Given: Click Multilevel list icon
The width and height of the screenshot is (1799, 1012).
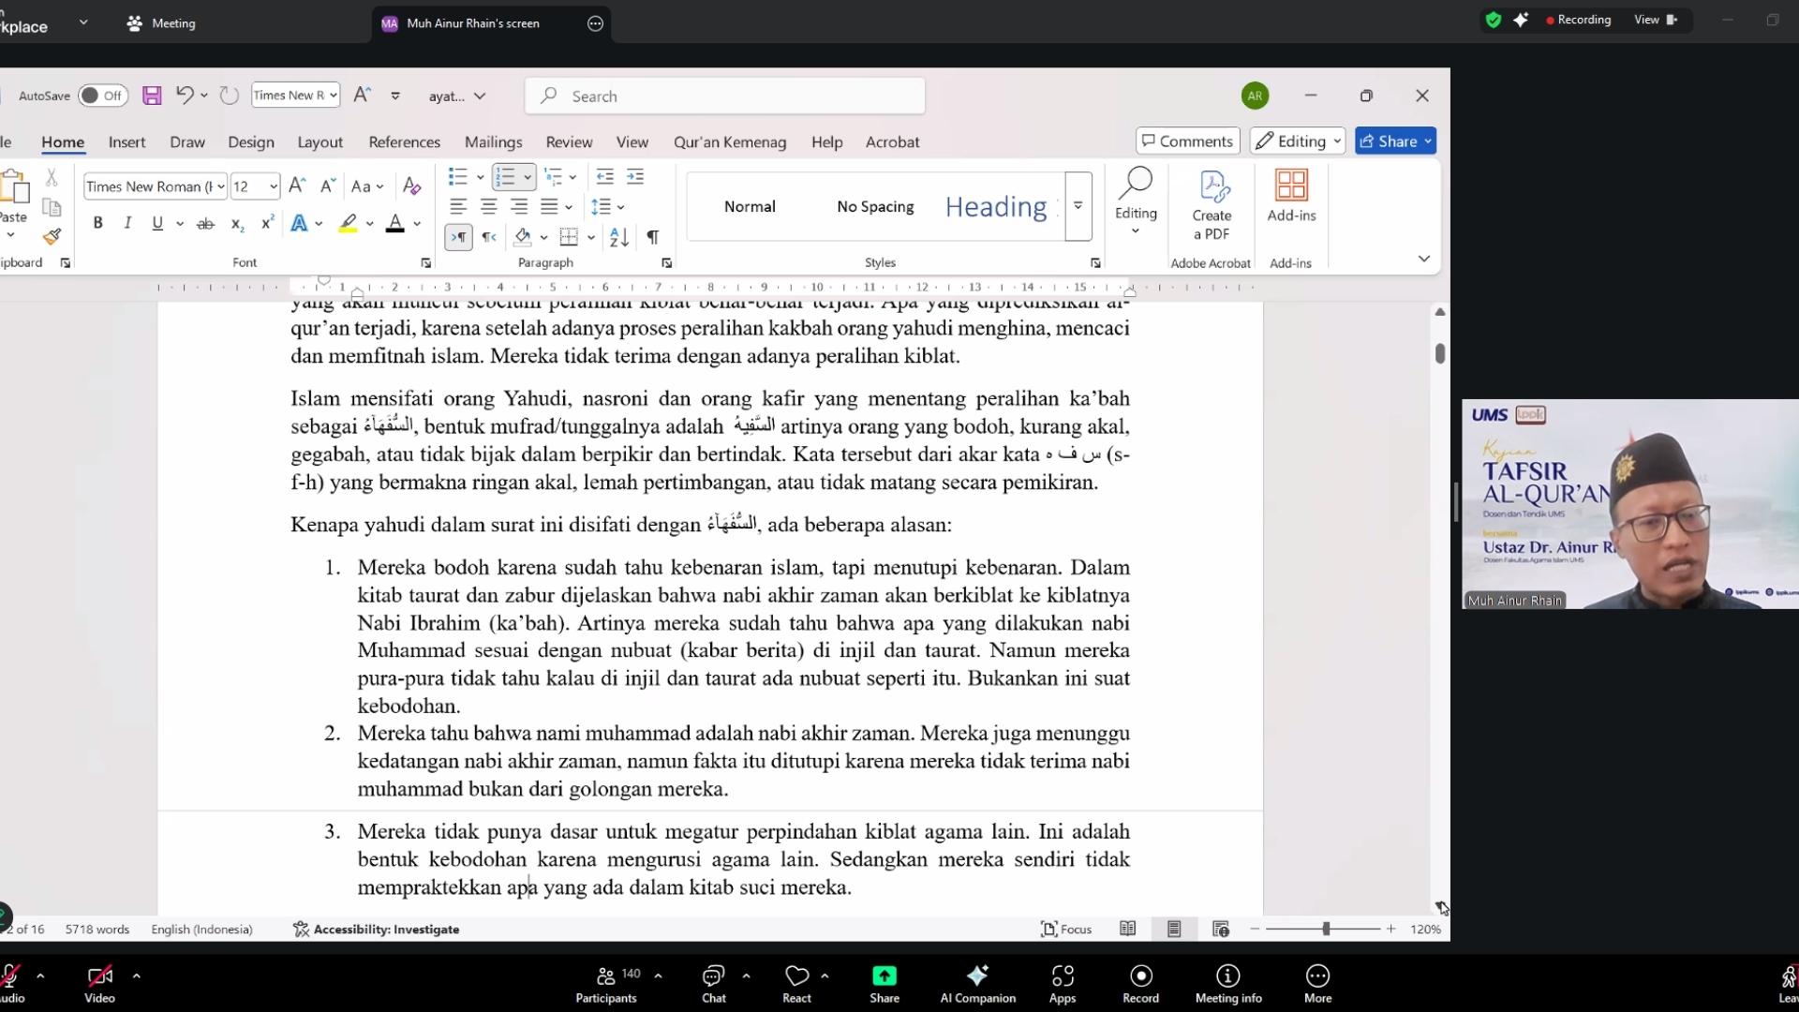Looking at the screenshot, I should click(553, 176).
